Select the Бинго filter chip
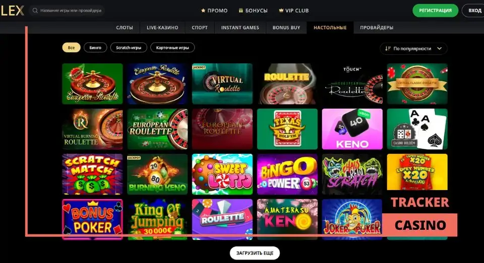Viewport: 484px width, 263px height. coord(95,47)
